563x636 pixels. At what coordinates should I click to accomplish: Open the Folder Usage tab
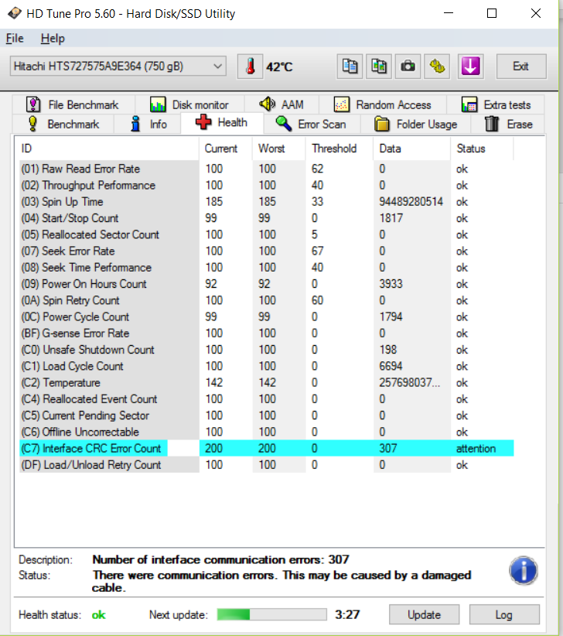coord(415,124)
